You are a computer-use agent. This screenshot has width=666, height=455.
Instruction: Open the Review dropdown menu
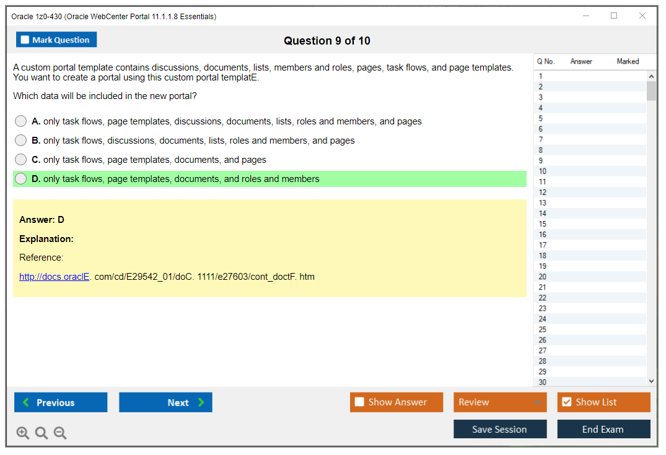coord(500,402)
